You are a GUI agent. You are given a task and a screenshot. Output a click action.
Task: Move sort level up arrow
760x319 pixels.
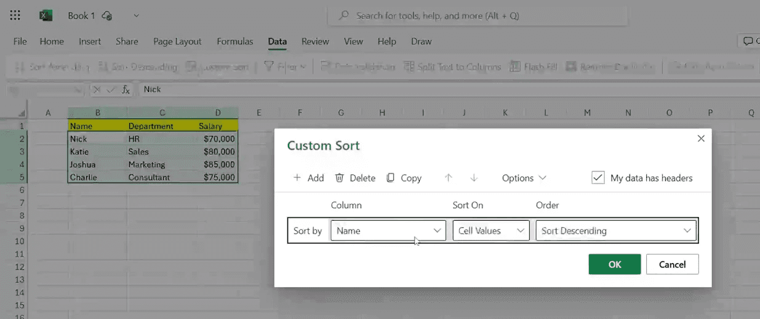tap(449, 178)
